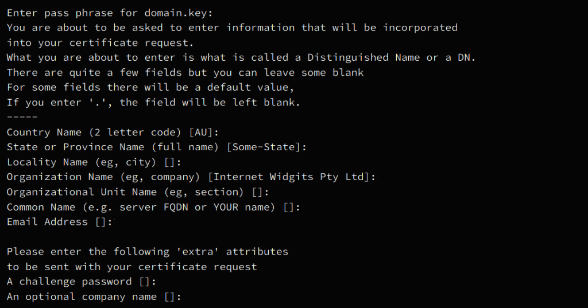This screenshot has height=308, width=588.
Task: Click the dashed separator line
Action: [22, 117]
